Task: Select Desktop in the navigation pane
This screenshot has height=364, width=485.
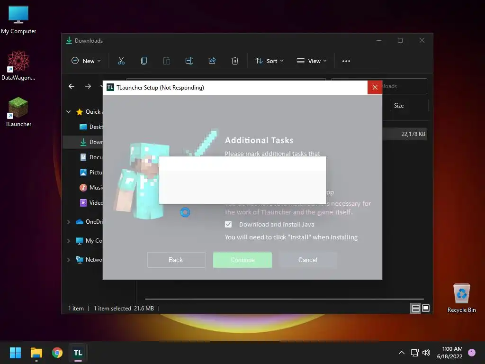Action: point(91,127)
